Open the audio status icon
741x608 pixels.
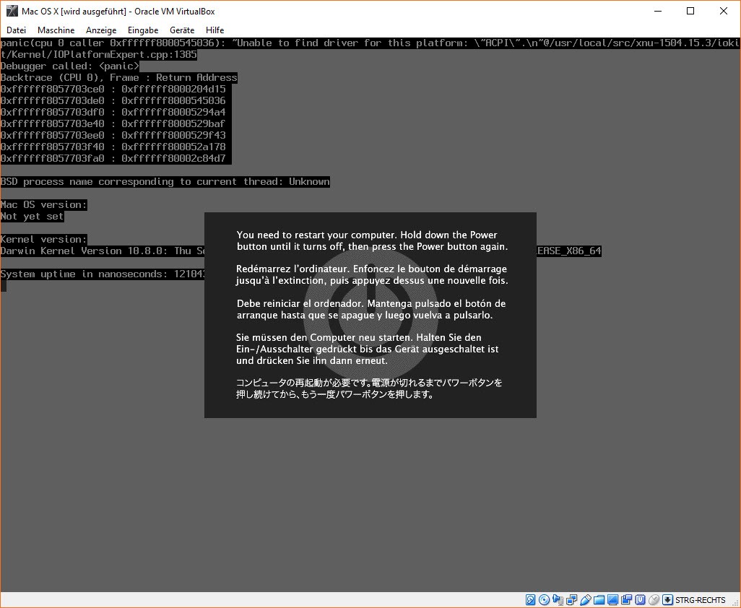[558, 600]
